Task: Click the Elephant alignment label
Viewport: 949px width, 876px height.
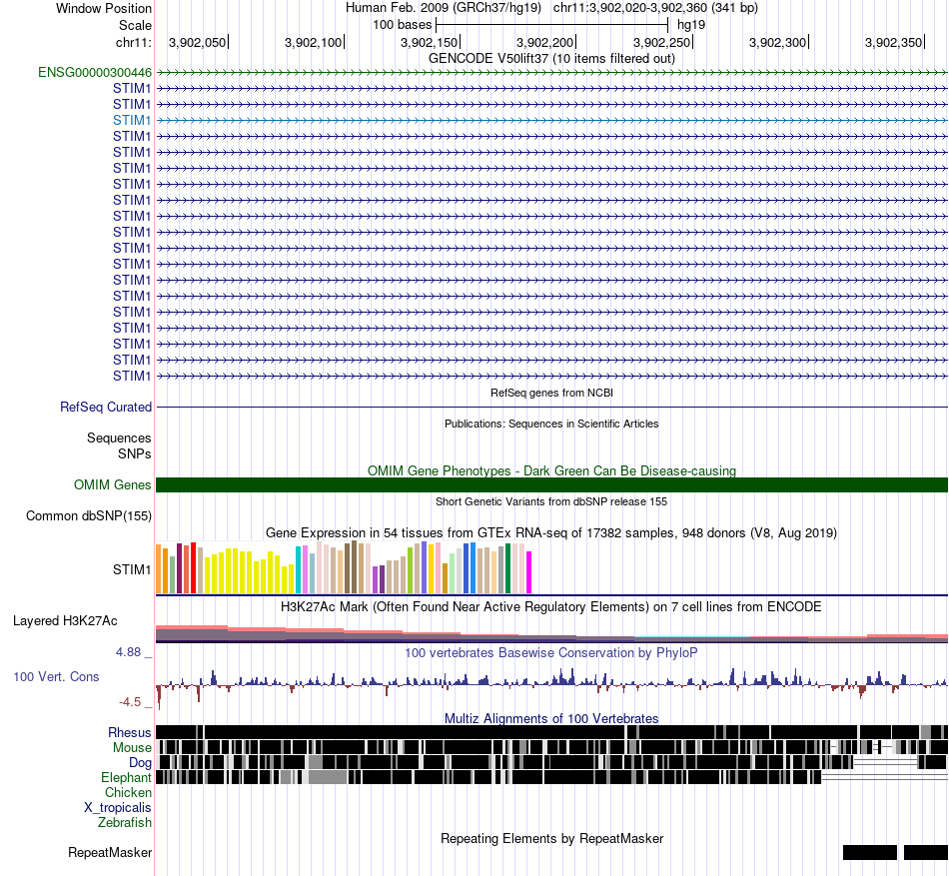Action: click(126, 778)
